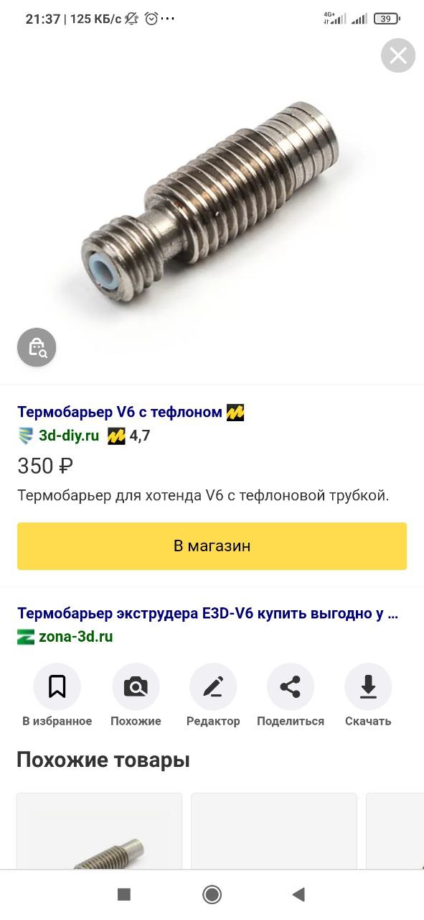This screenshot has height=920, width=424.
Task: Open Термобарьер экструдера E3D-V6 link
Action: (207, 613)
